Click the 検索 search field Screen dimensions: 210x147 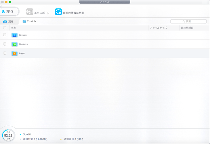tap(188, 21)
